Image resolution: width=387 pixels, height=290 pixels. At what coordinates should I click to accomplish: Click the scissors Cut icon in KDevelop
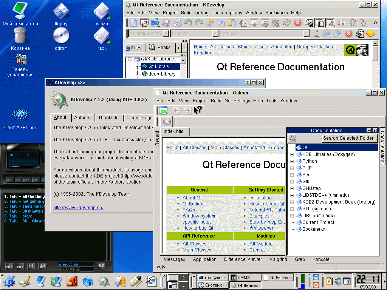click(210, 23)
